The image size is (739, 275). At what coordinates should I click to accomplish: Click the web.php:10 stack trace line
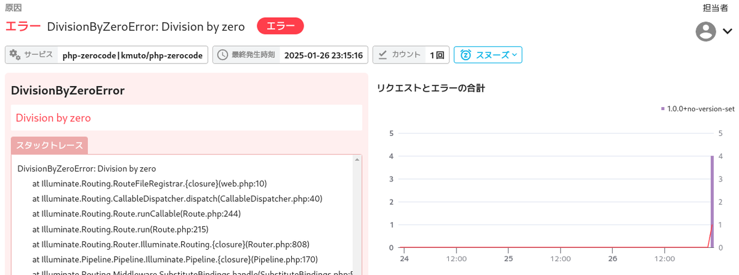click(x=150, y=183)
